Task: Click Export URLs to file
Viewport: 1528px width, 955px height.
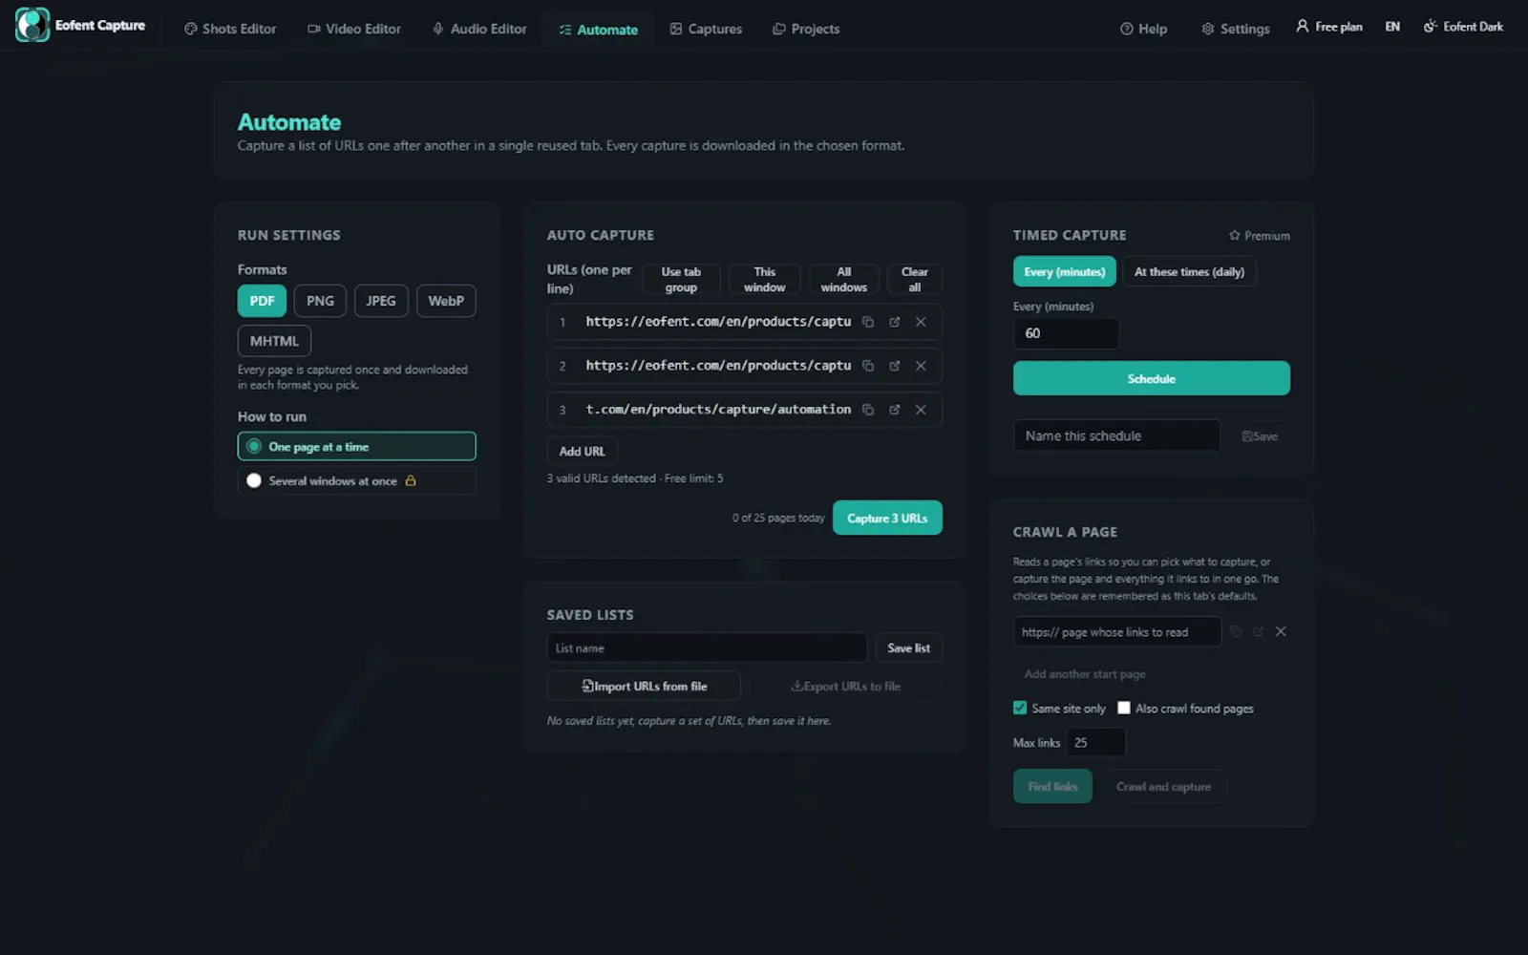Action: (846, 686)
